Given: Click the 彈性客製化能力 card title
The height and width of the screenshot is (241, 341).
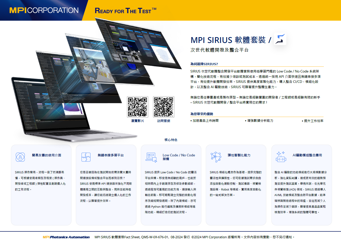Looking at the screenshot, I should pos(239,155).
